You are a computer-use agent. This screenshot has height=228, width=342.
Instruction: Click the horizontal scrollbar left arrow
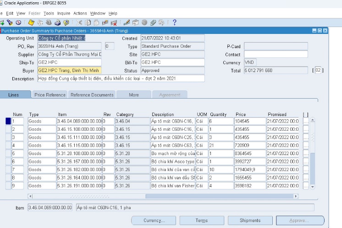pos(30,196)
